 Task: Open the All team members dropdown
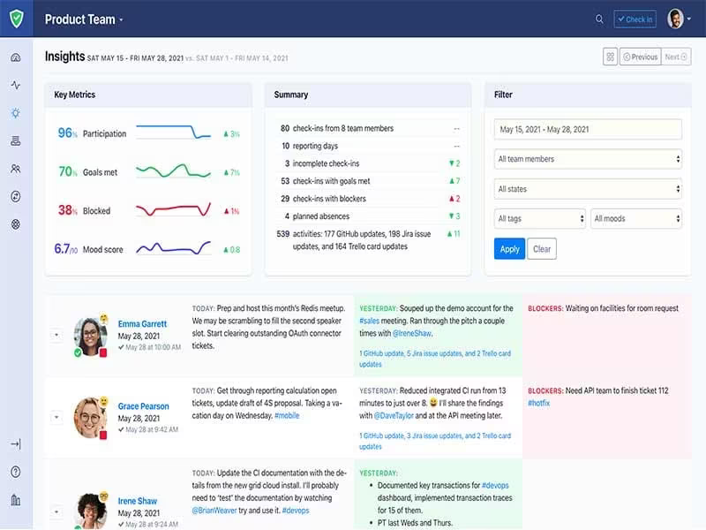(588, 159)
